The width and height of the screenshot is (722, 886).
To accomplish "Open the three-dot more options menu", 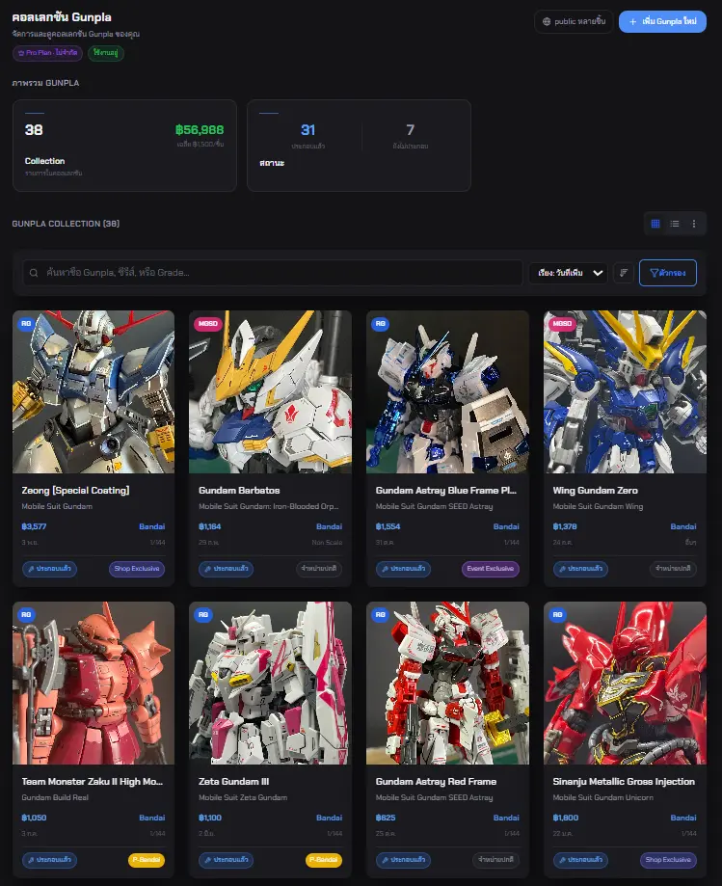I will pos(694,224).
